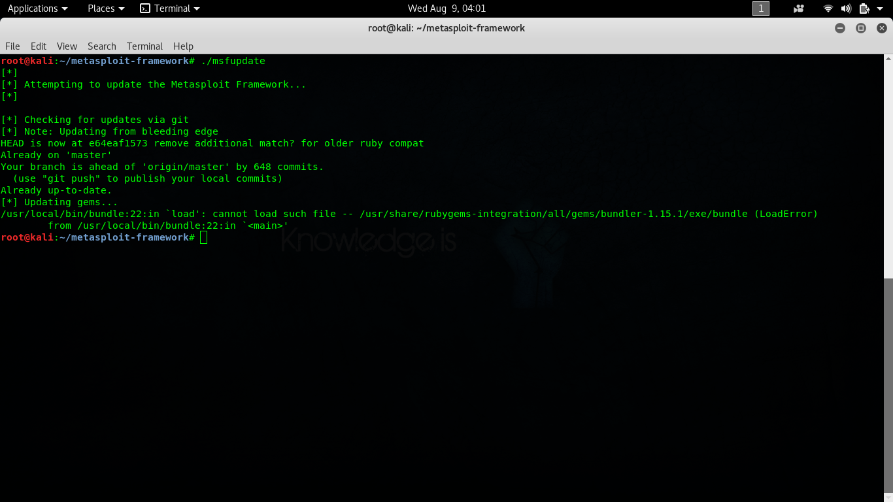Click the blinking cursor at the prompt
The width and height of the screenshot is (893, 502).
(203, 237)
